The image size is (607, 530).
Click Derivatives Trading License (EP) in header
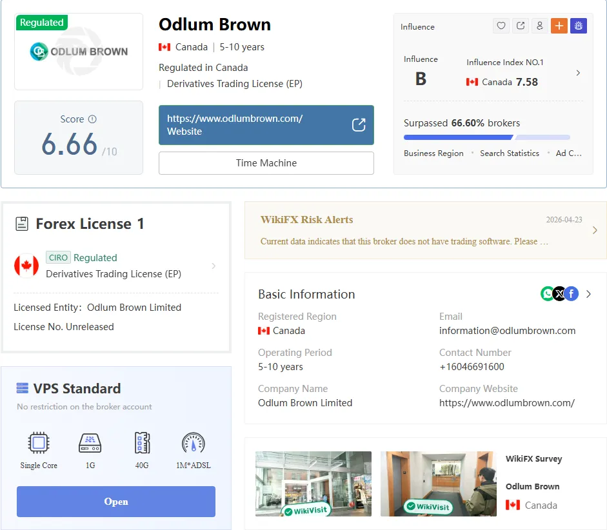(x=235, y=84)
